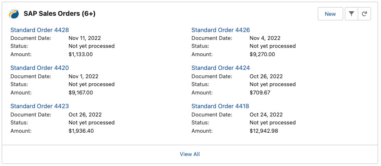Open Standard Order 4424
Image resolution: width=381 pixels, height=166 pixels.
[x=220, y=68]
